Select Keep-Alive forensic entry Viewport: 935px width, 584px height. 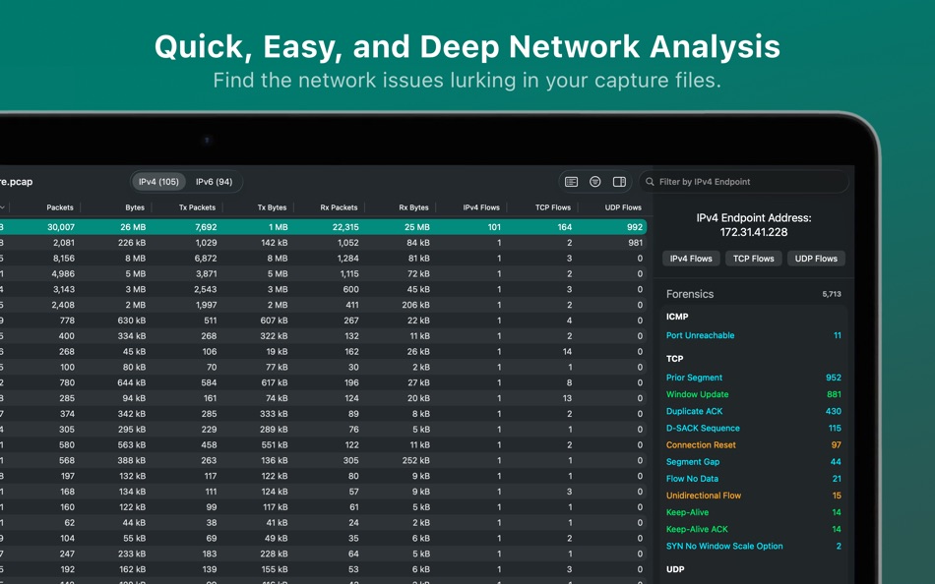tap(754, 512)
